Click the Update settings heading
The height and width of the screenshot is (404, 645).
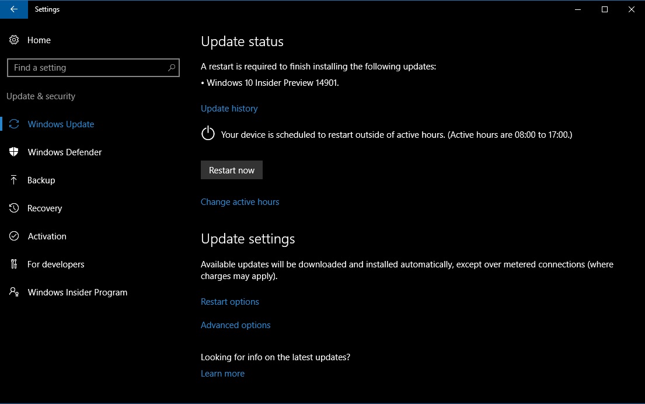tap(247, 239)
